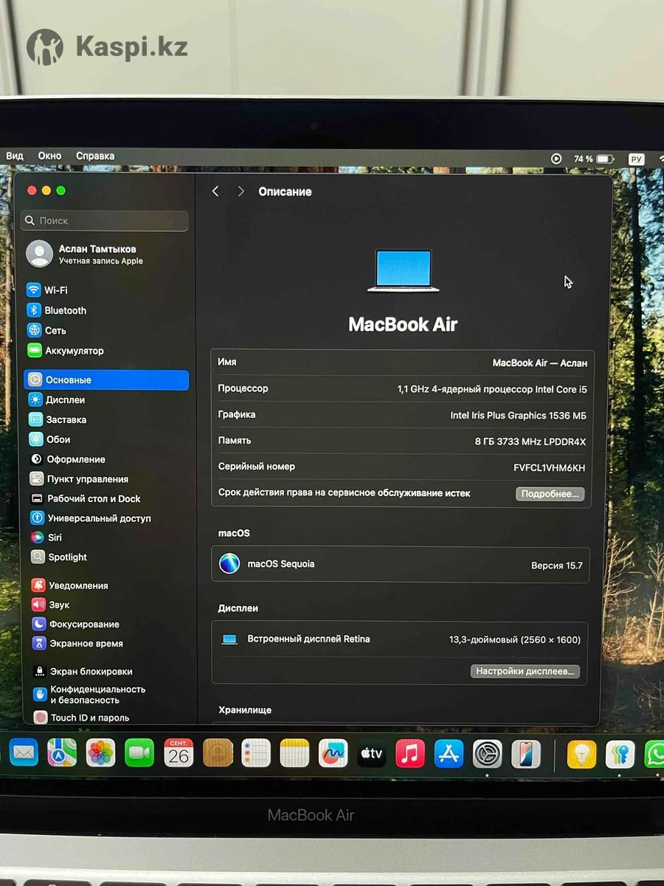Open Photos app in the Dock
Viewport: 664px width, 886px height.
click(101, 753)
